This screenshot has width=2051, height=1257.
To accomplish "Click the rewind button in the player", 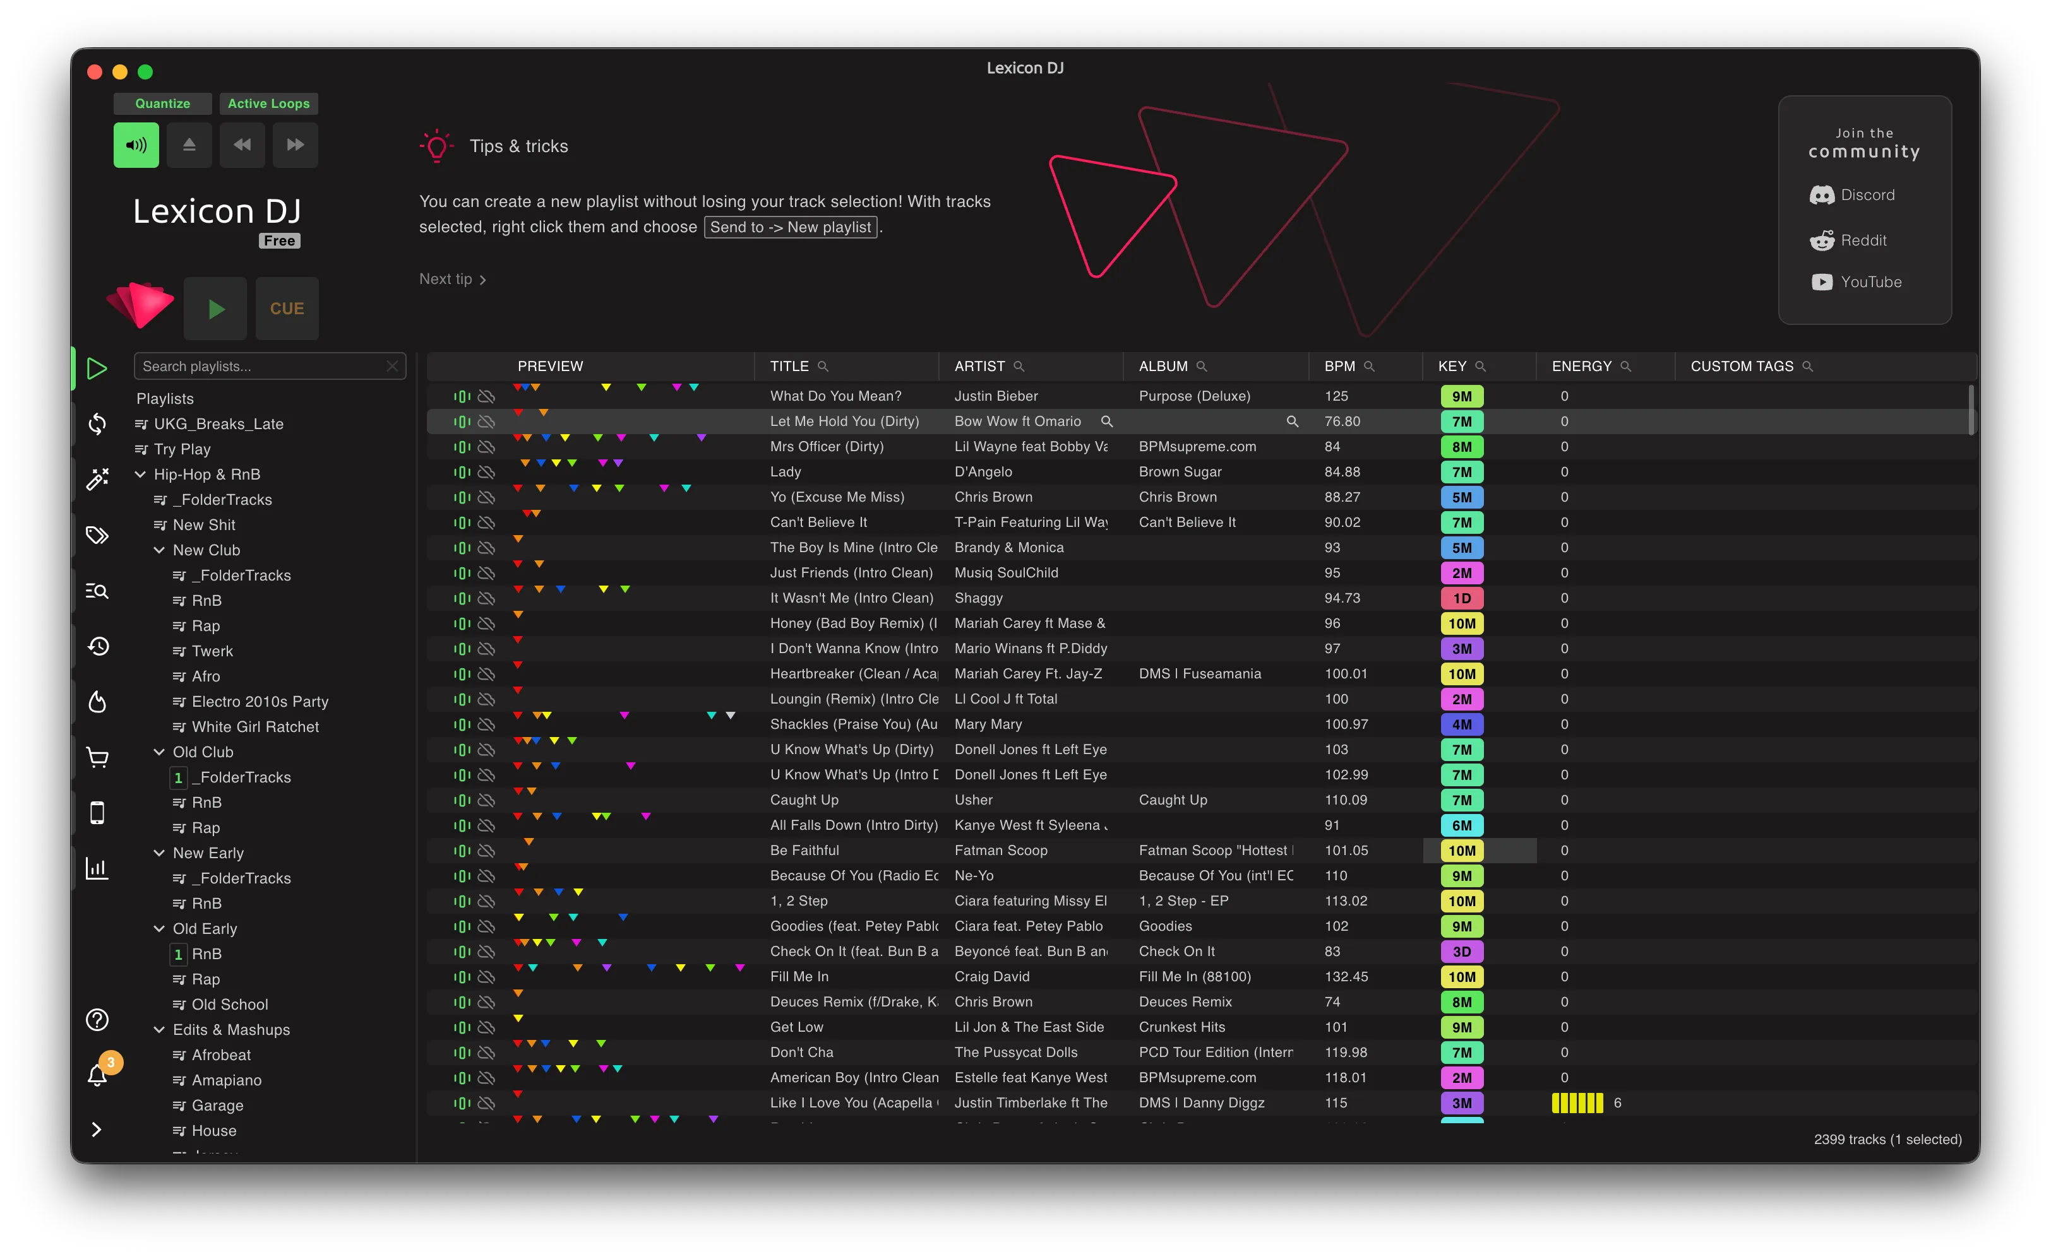I will [x=242, y=145].
